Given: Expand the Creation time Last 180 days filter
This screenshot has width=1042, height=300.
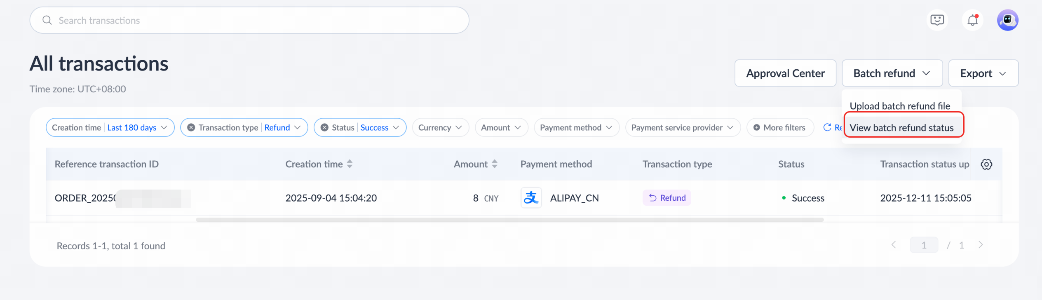Looking at the screenshot, I should [x=110, y=128].
